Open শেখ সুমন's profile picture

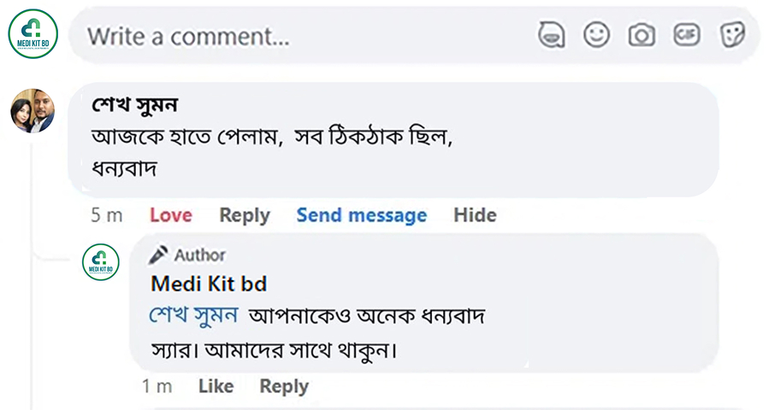coord(33,111)
